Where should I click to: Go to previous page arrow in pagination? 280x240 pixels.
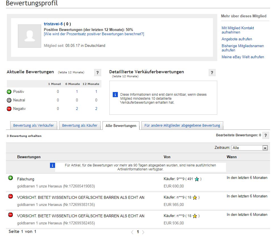tap(132, 232)
